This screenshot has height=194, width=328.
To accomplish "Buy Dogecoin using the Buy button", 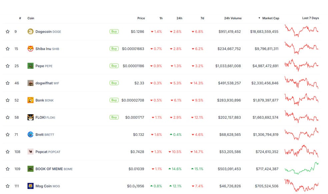I will (114, 32).
